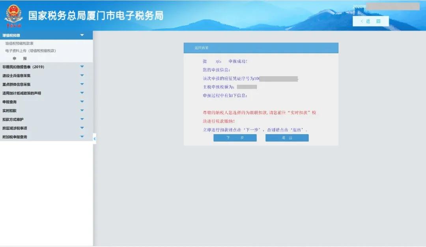
Task: Click the triangle icon beside 申报查询
Action: 82,102
